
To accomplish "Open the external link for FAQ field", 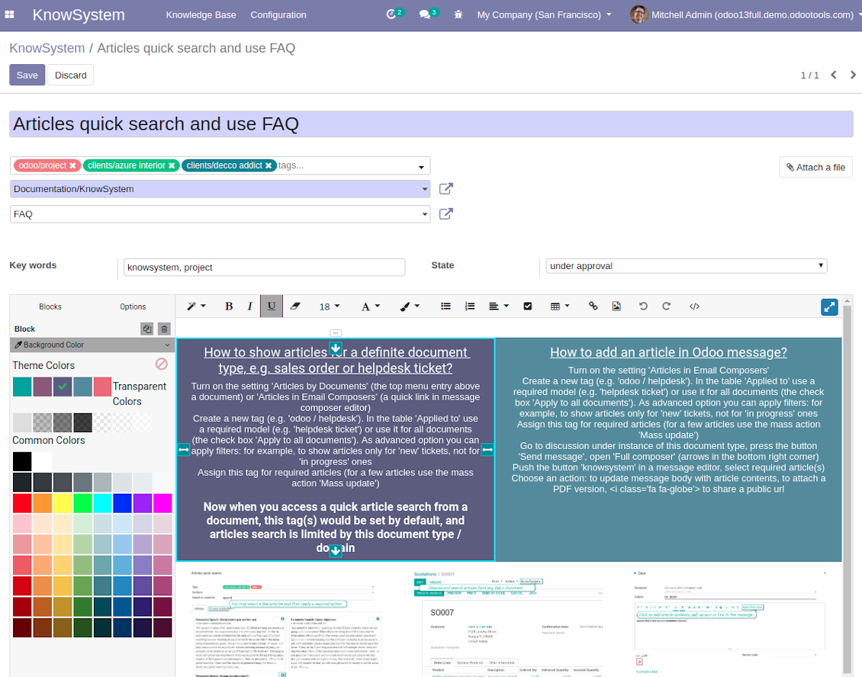I will click(445, 213).
